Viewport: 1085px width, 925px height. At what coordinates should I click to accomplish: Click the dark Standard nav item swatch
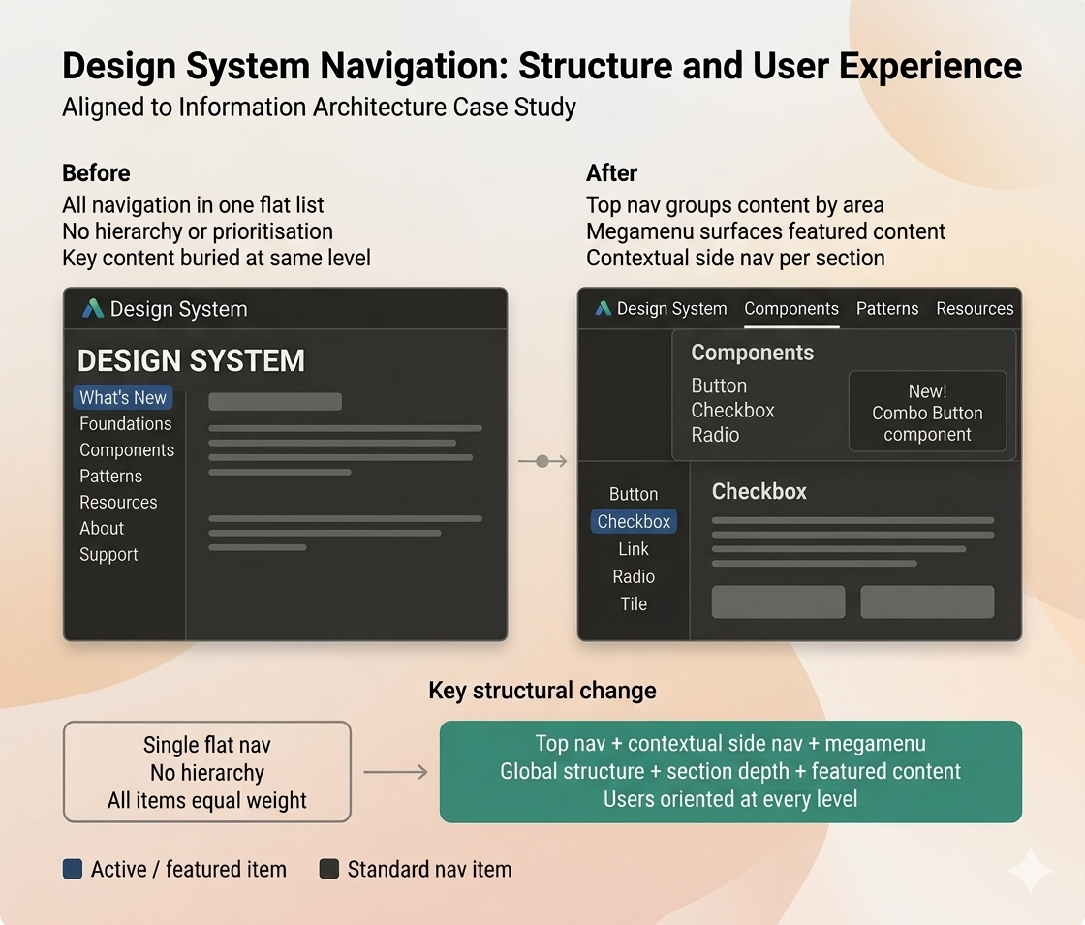pos(328,869)
